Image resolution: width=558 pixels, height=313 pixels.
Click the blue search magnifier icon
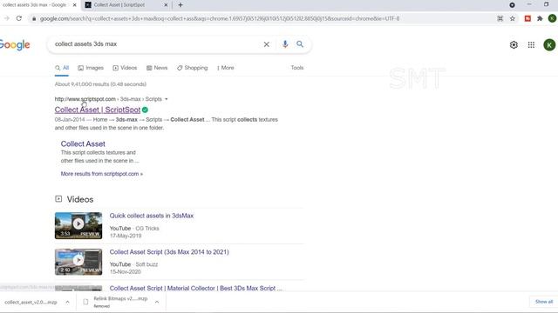click(x=300, y=44)
